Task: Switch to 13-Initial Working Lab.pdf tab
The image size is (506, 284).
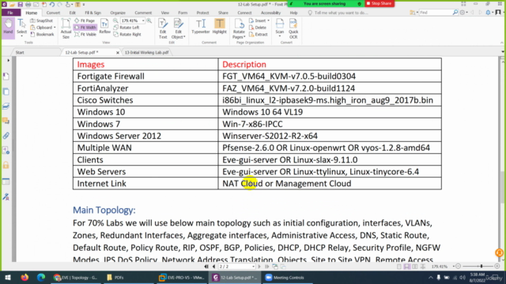Action: pyautogui.click(x=146, y=52)
